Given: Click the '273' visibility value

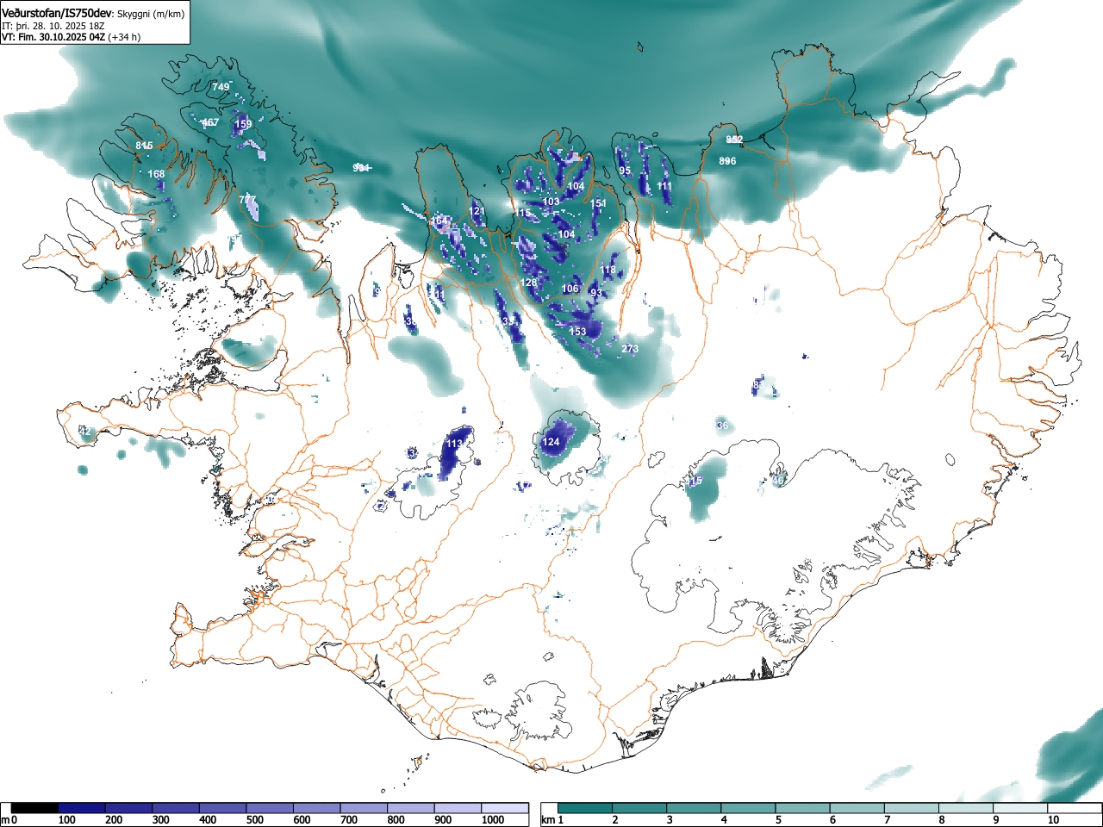Looking at the screenshot, I should [630, 349].
